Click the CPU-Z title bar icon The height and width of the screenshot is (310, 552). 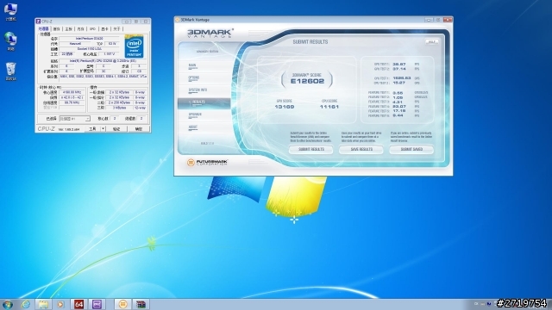tap(38, 22)
